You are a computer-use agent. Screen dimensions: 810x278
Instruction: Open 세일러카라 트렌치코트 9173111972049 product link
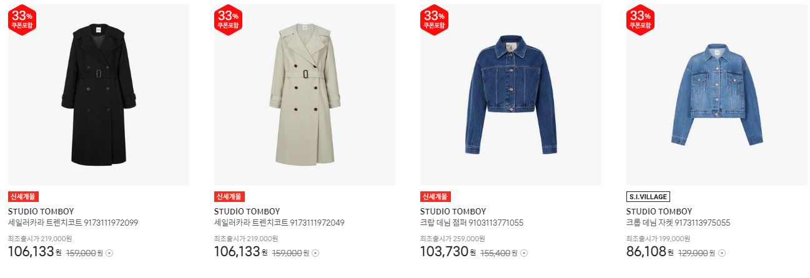[x=279, y=223]
